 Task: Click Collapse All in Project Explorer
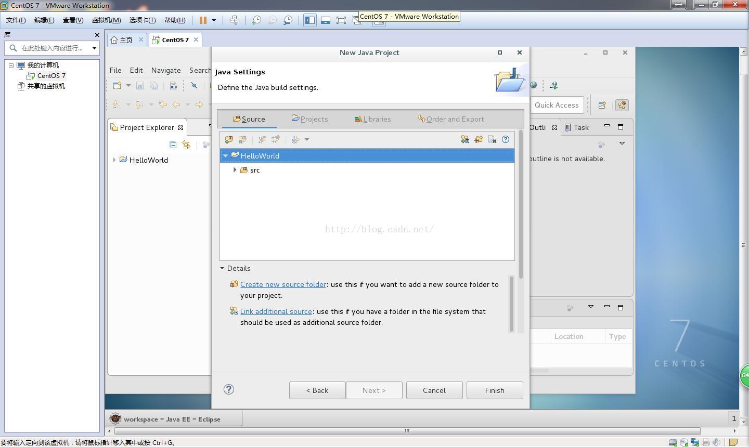click(173, 144)
